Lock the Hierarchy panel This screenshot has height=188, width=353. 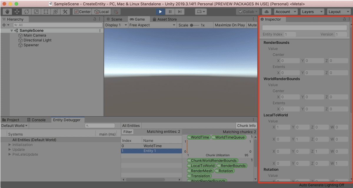(95, 19)
